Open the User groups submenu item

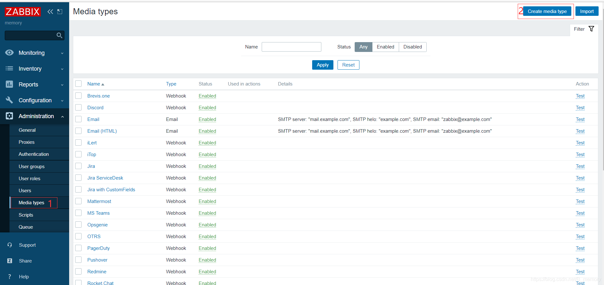point(39,167)
